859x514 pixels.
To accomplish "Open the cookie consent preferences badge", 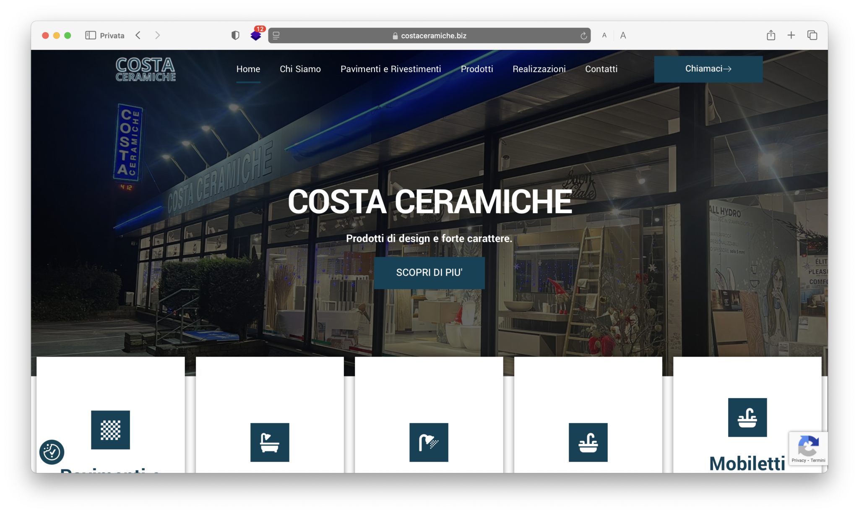I will pyautogui.click(x=52, y=452).
